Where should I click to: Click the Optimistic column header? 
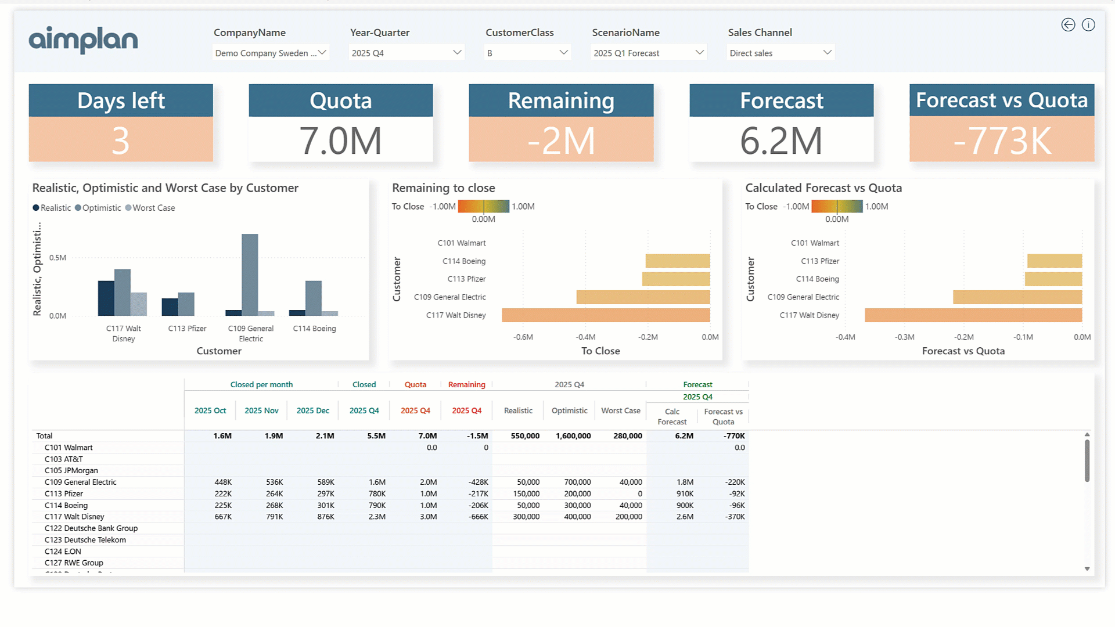(569, 410)
